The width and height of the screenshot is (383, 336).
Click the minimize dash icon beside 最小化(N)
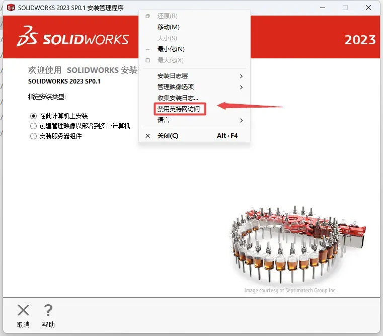[x=147, y=49]
